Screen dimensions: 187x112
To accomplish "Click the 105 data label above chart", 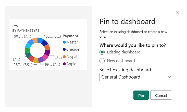I will 48,36.
